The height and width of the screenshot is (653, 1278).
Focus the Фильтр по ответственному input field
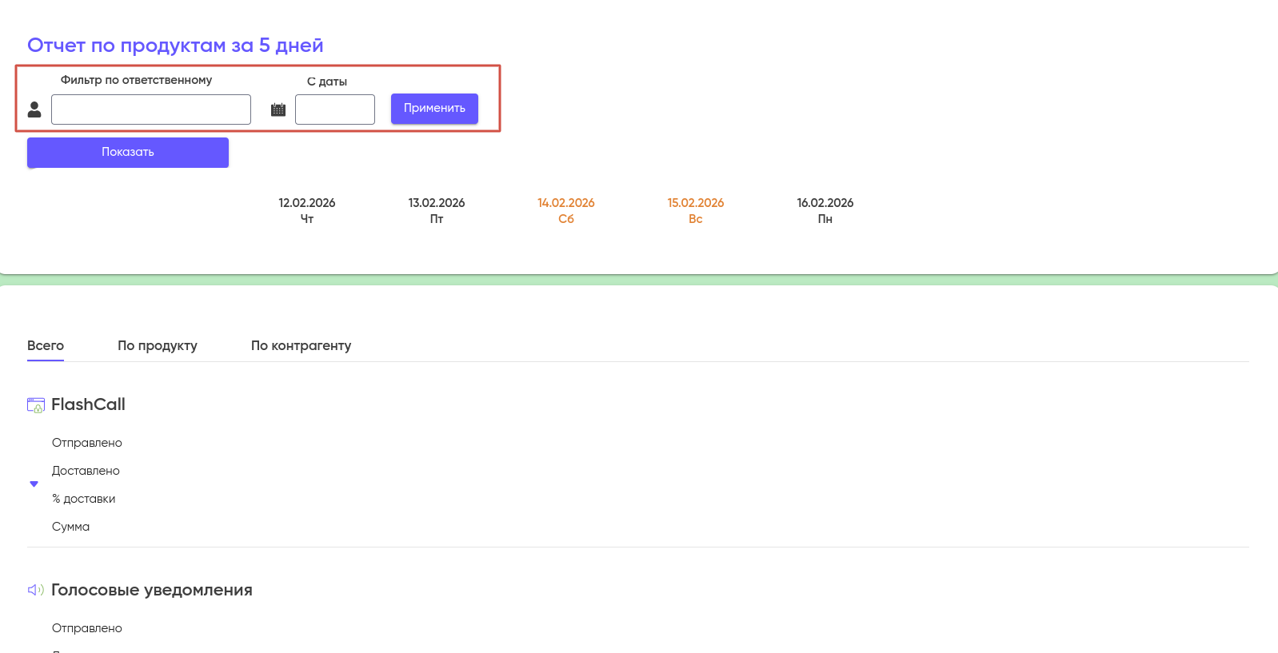(x=151, y=109)
